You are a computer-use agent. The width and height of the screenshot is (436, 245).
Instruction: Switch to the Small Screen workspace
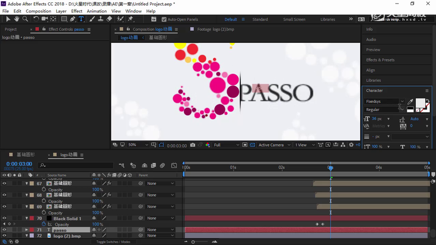tap(294, 19)
